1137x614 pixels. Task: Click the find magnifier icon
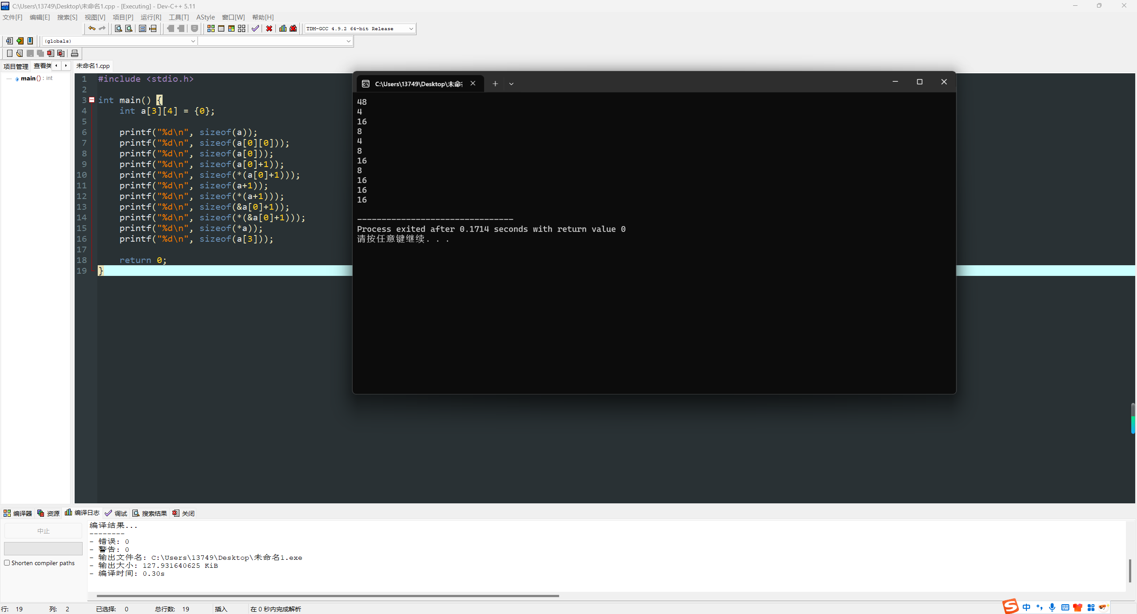pyautogui.click(x=118, y=28)
